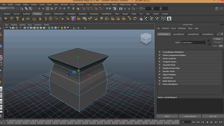Open the Create UVs menu
The height and width of the screenshot is (126, 224).
(97, 5)
